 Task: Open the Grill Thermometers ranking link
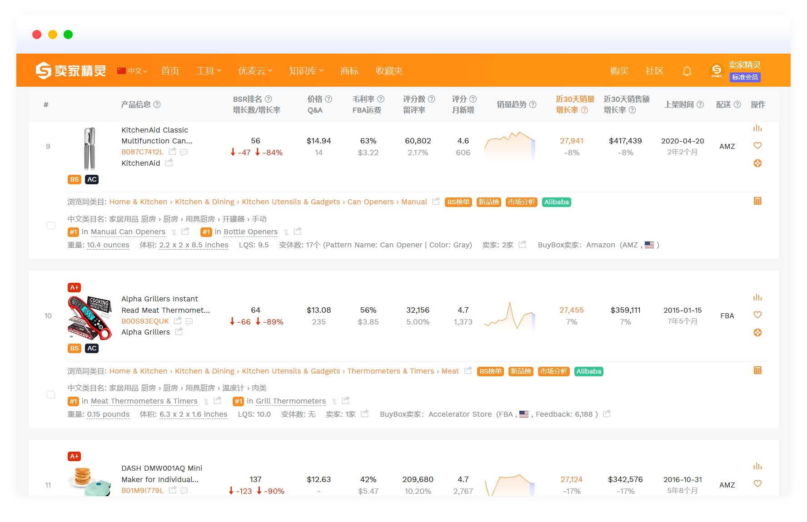(291, 401)
